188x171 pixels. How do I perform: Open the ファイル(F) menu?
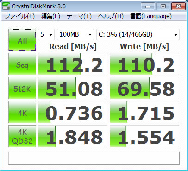click(20, 16)
